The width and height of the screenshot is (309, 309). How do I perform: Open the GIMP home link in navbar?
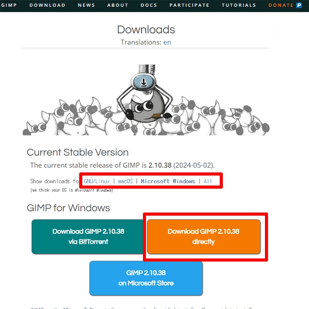[9, 5]
